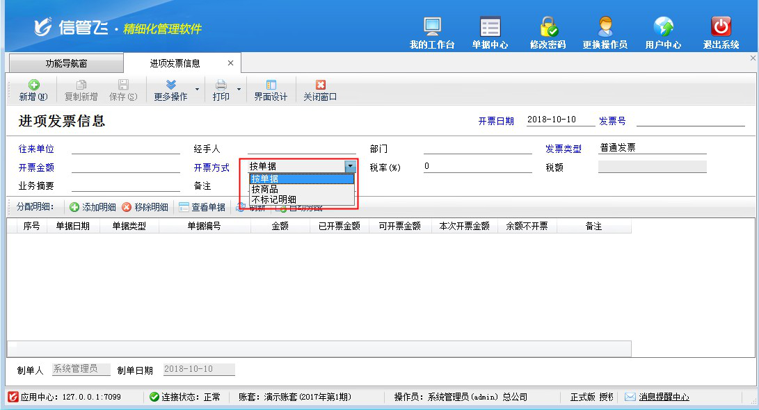Close the 进项发票信息 tab
Image resolution: width=759 pixels, height=410 pixels.
pyautogui.click(x=231, y=63)
